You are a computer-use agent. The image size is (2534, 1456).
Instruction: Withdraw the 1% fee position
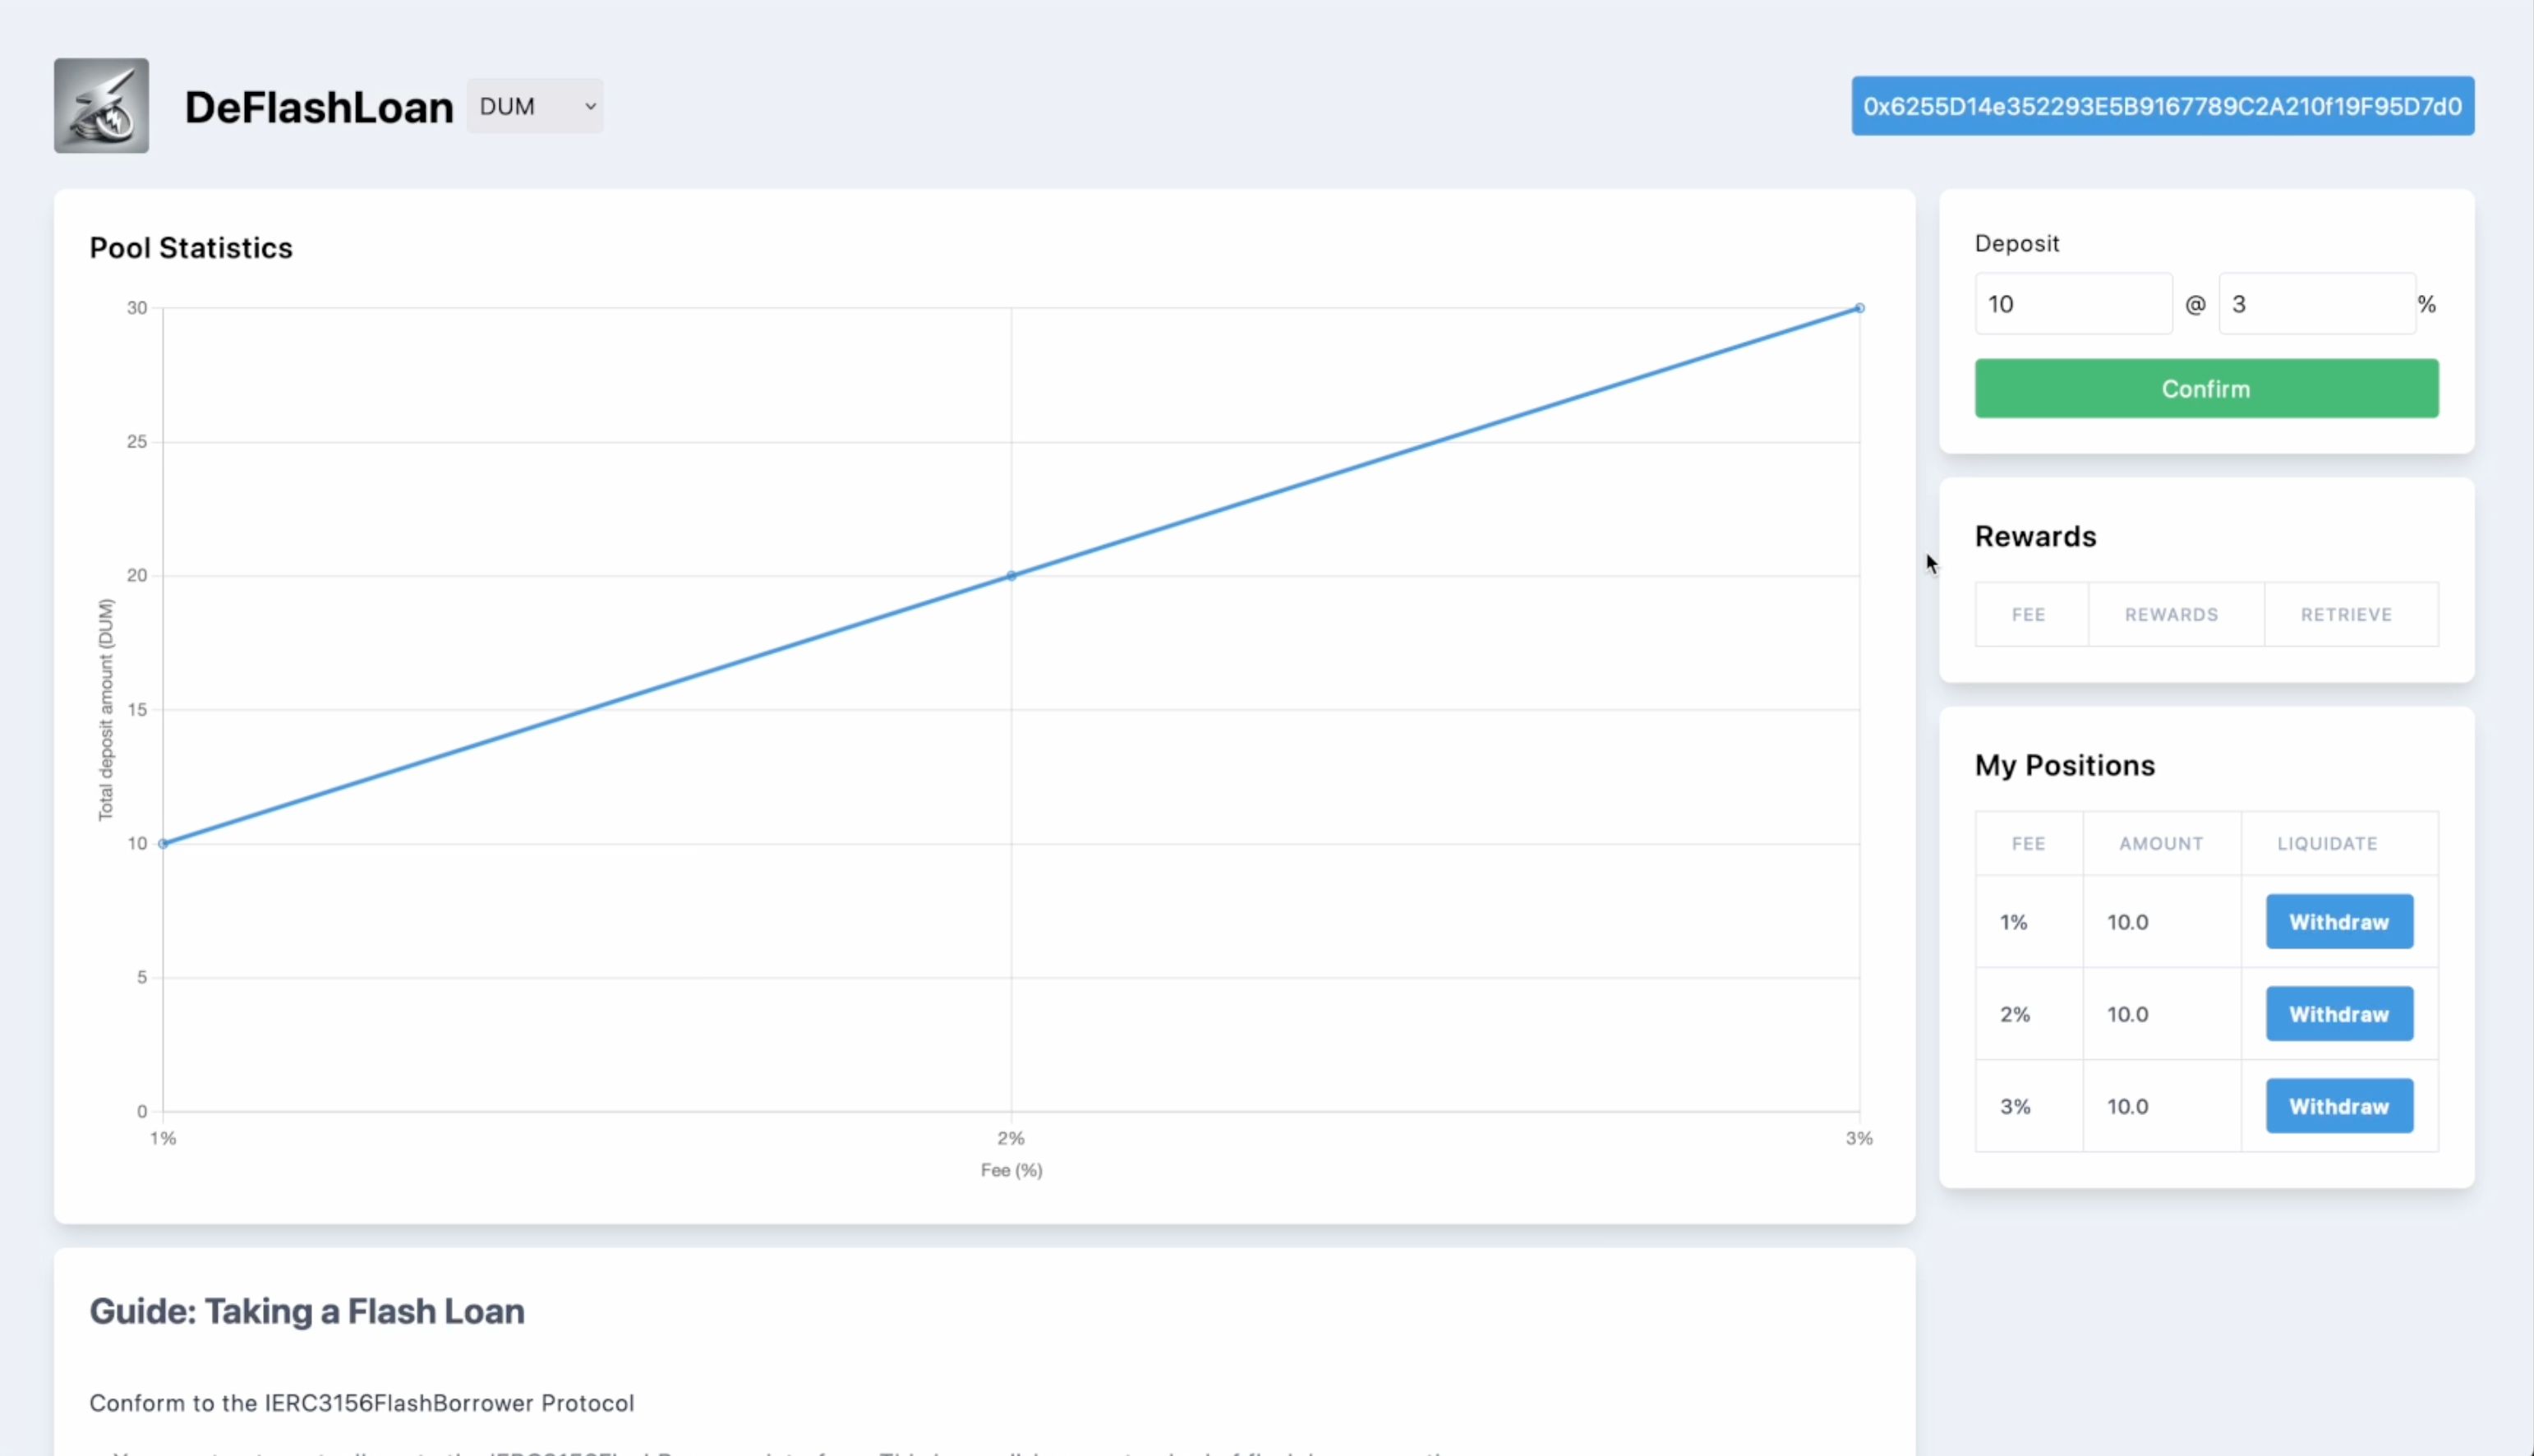click(2339, 922)
